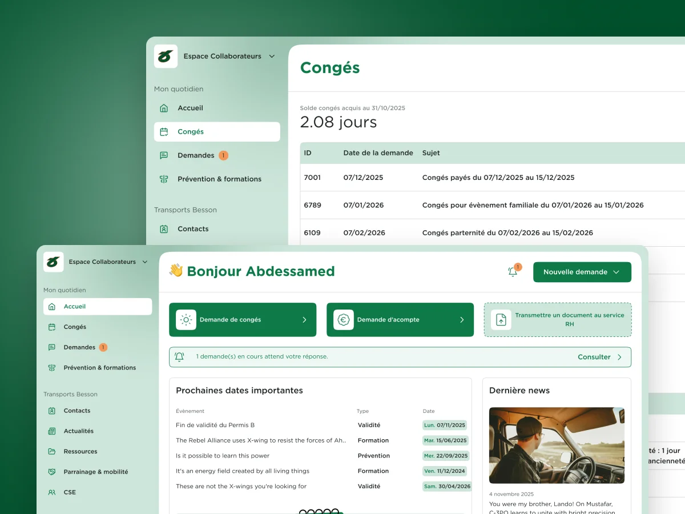The width and height of the screenshot is (685, 514).
Task: Click the upload document icon for service RH
Action: (501, 320)
